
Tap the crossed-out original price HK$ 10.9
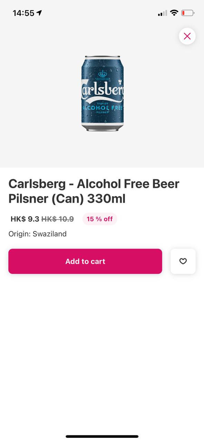pyautogui.click(x=57, y=219)
